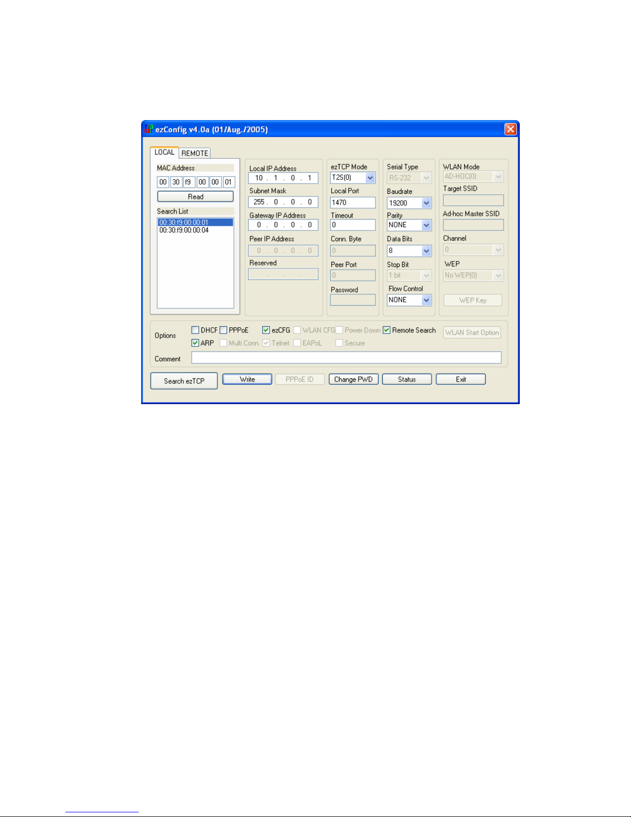Open the ezTCP Mode dropdown
Screen dimensions: 631x817
click(x=370, y=178)
